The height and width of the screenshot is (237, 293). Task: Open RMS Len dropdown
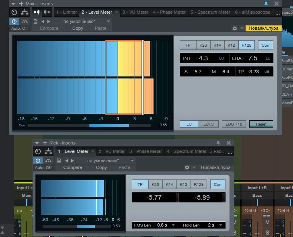[173, 225]
